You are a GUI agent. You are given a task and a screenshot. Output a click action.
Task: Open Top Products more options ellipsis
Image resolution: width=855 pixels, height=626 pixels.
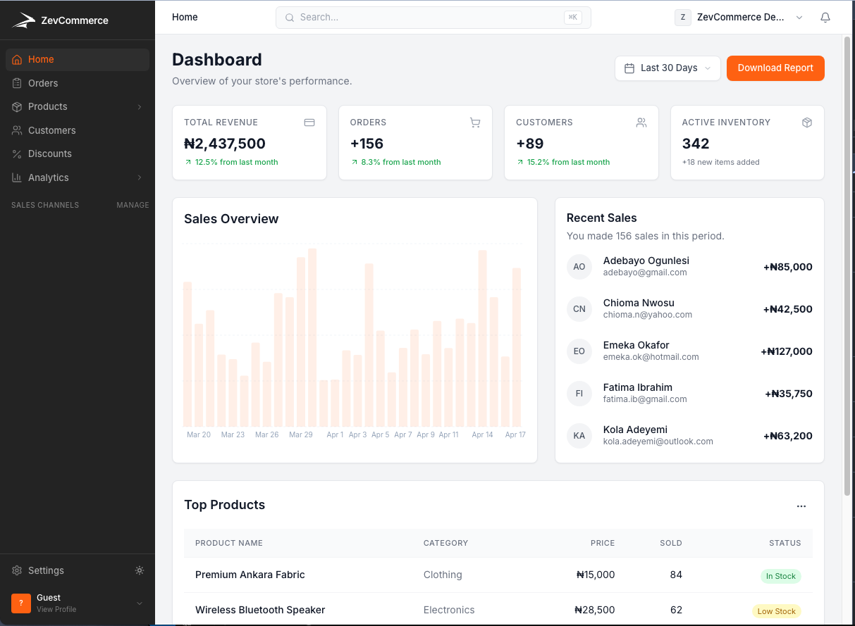pyautogui.click(x=801, y=506)
